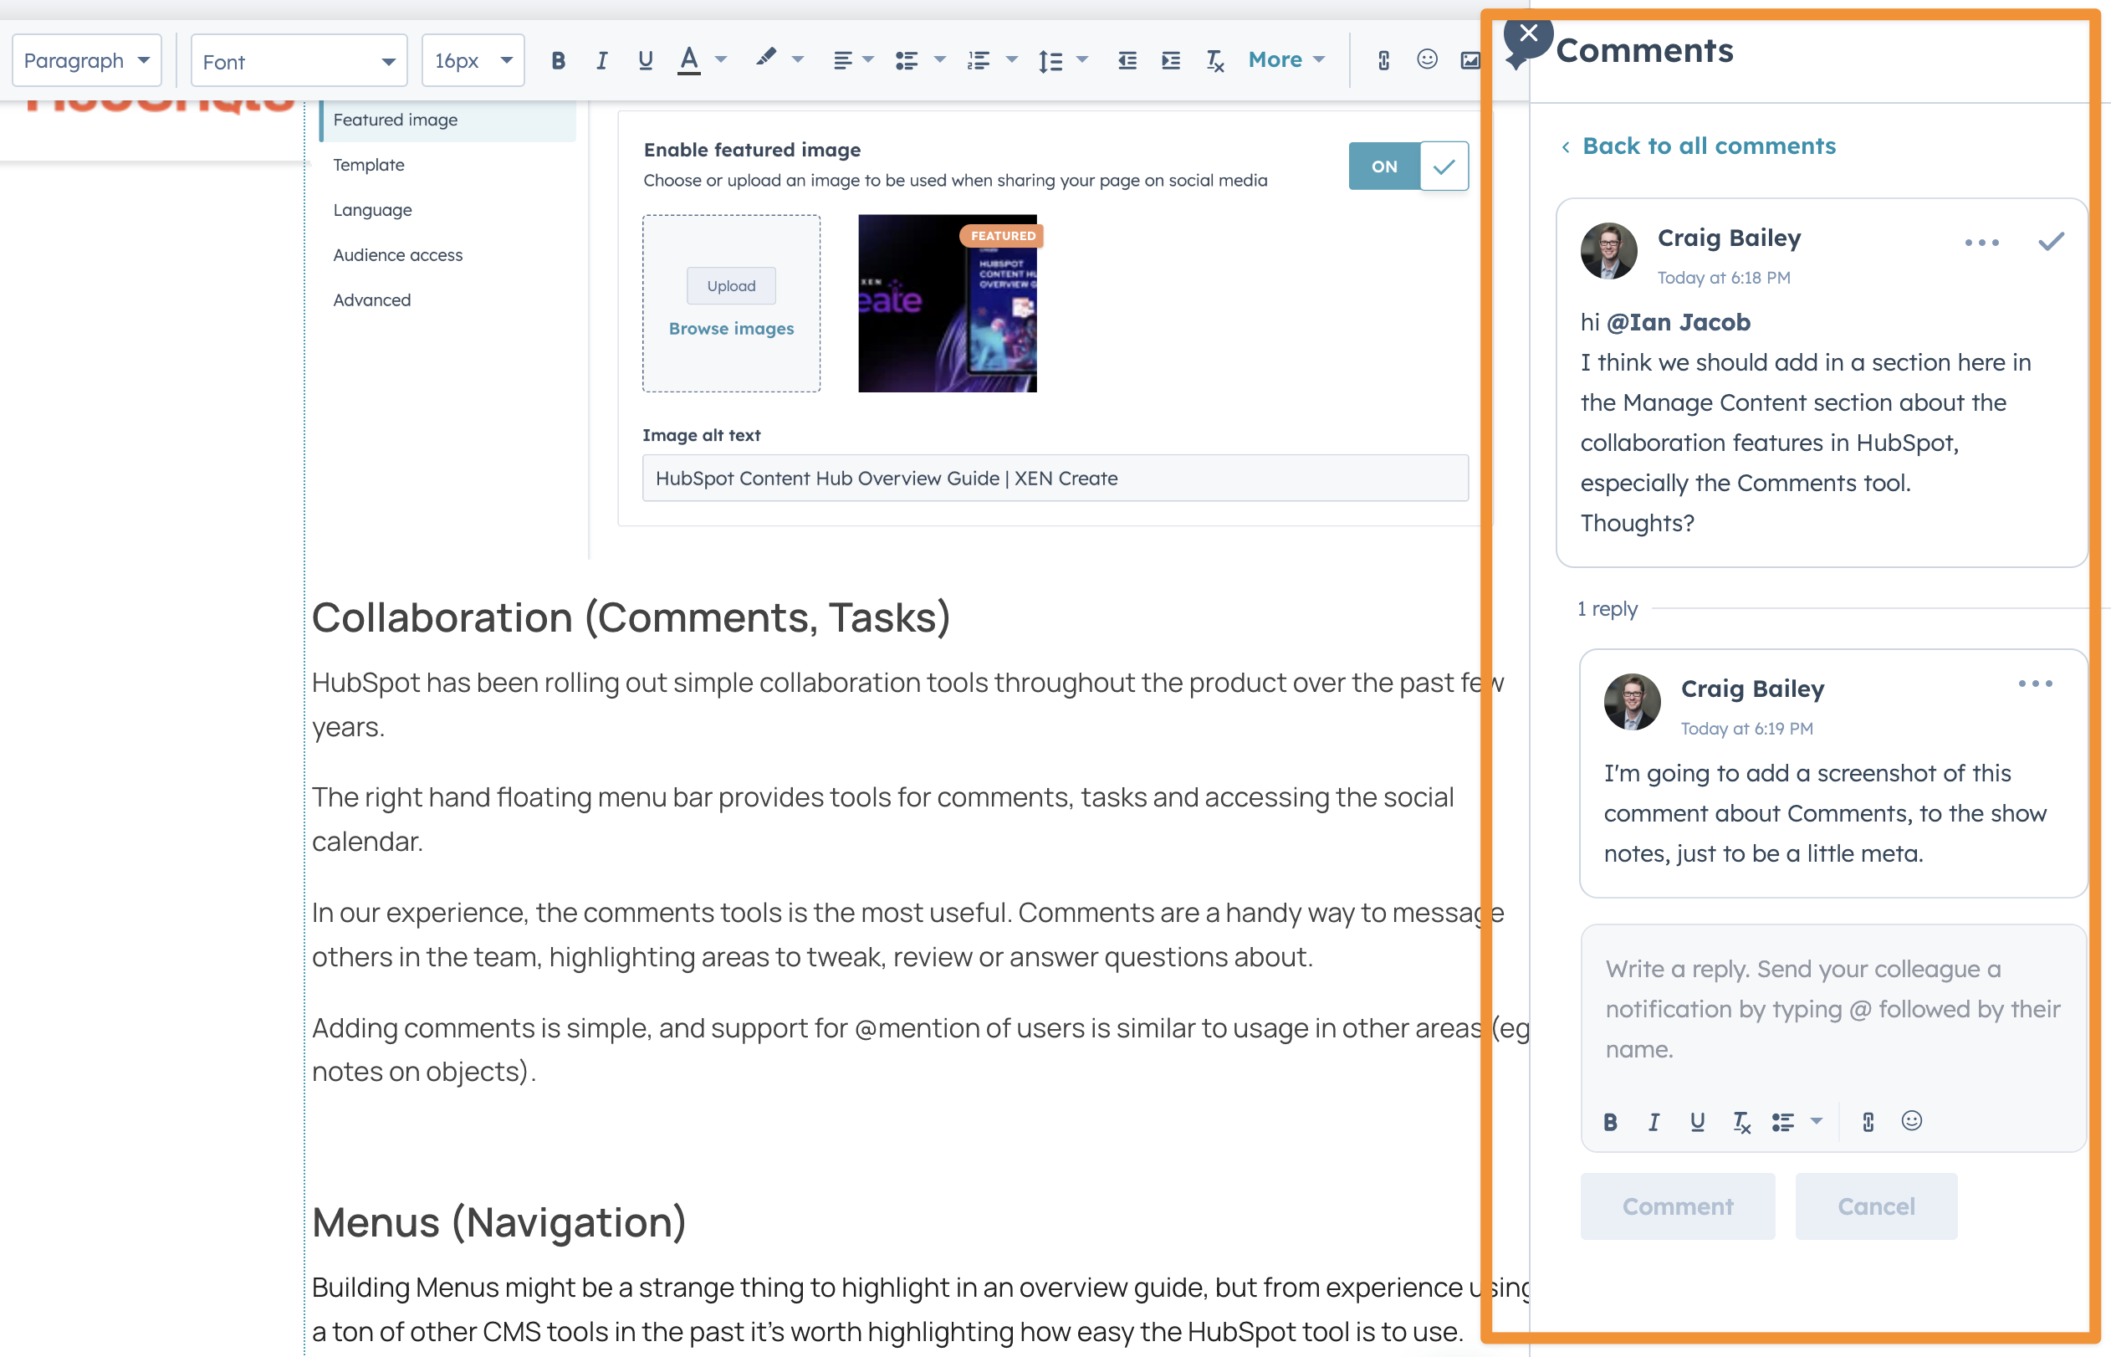This screenshot has height=1357, width=2111.
Task: Expand the line spacing options arrow
Action: click(1082, 61)
